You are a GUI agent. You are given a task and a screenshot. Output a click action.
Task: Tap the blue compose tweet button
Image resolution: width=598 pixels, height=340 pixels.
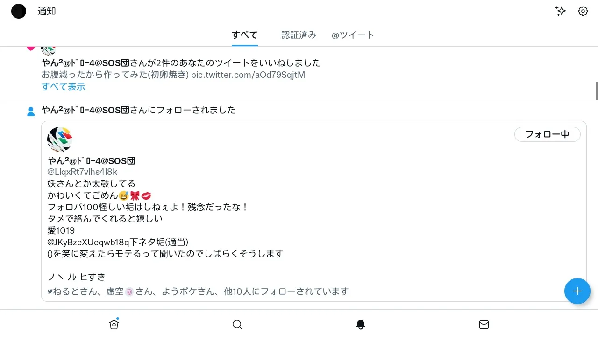[577, 291]
